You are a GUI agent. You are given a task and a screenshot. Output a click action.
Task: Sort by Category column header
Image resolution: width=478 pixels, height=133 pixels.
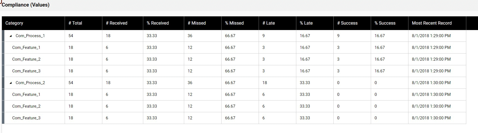[x=14, y=23]
